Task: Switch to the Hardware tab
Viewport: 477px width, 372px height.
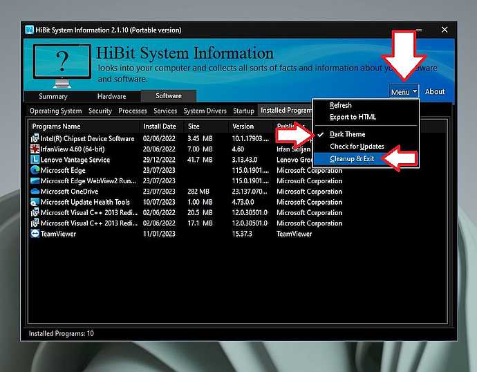Action: pos(111,97)
